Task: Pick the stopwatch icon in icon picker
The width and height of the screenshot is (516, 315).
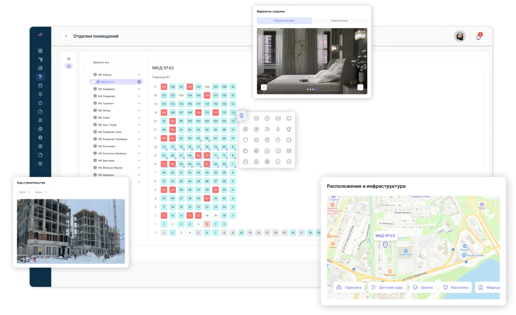Action: click(x=278, y=140)
